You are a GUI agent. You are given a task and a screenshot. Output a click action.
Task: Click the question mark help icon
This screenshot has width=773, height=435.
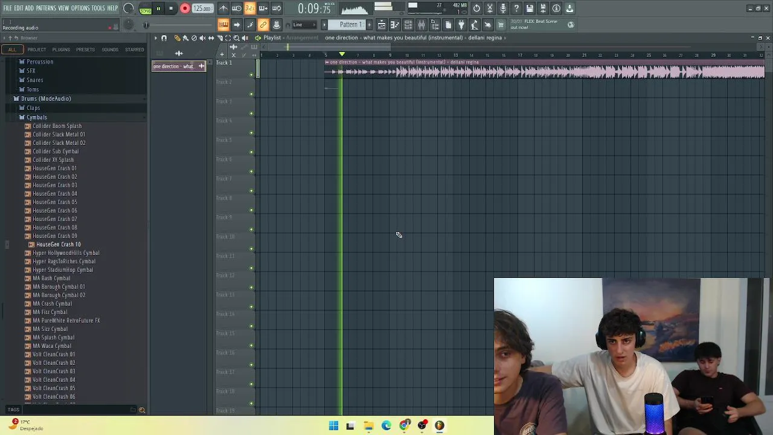(x=516, y=8)
